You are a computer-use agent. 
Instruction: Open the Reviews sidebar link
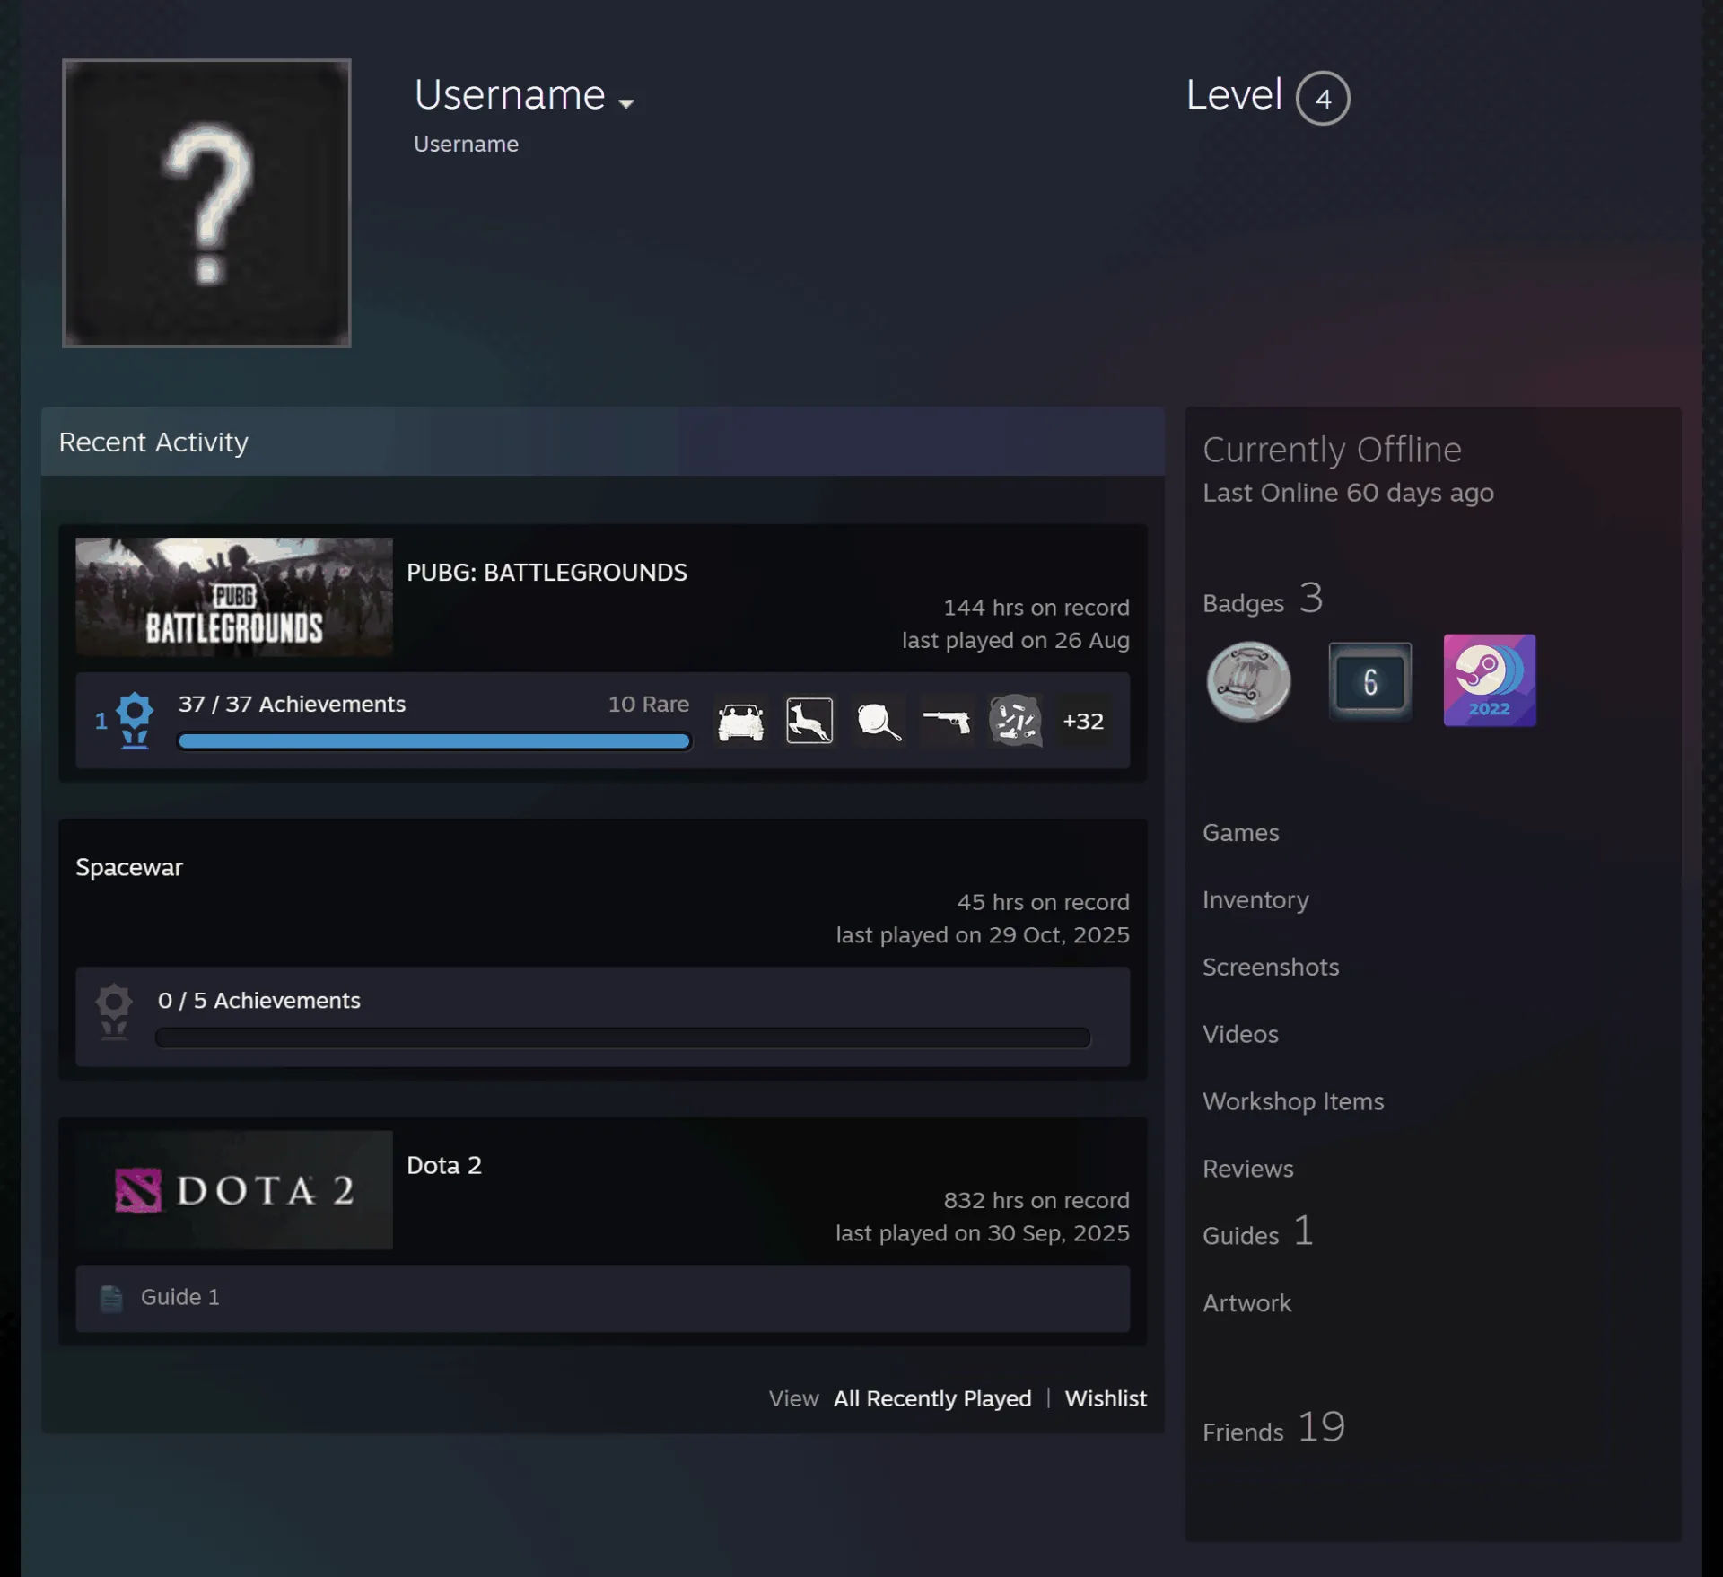tap(1248, 1170)
